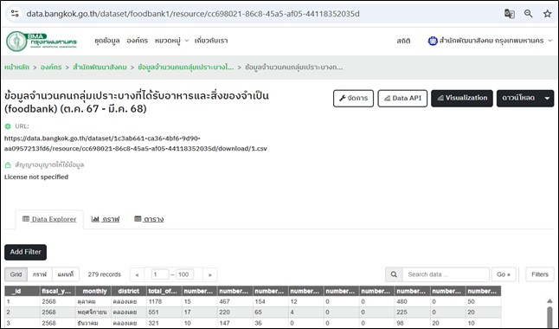The image size is (559, 329).
Task: Open the Data Explorer tab
Action: [49, 219]
